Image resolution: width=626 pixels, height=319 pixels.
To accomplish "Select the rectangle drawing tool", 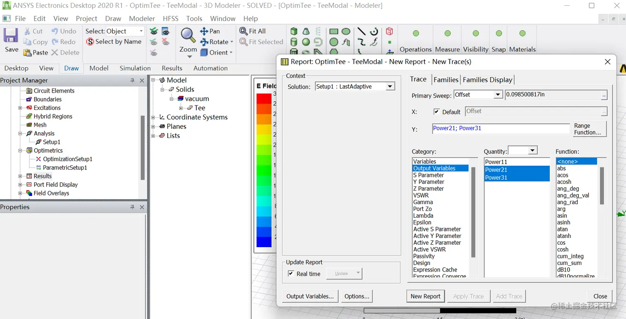I will click(x=334, y=31).
